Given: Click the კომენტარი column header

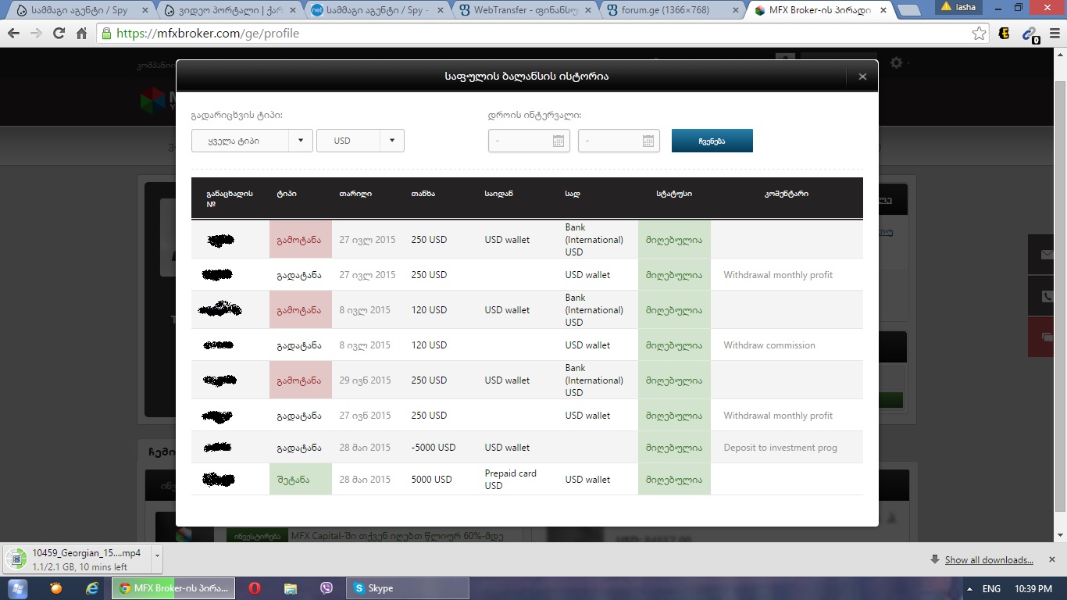Looking at the screenshot, I should coord(787,194).
